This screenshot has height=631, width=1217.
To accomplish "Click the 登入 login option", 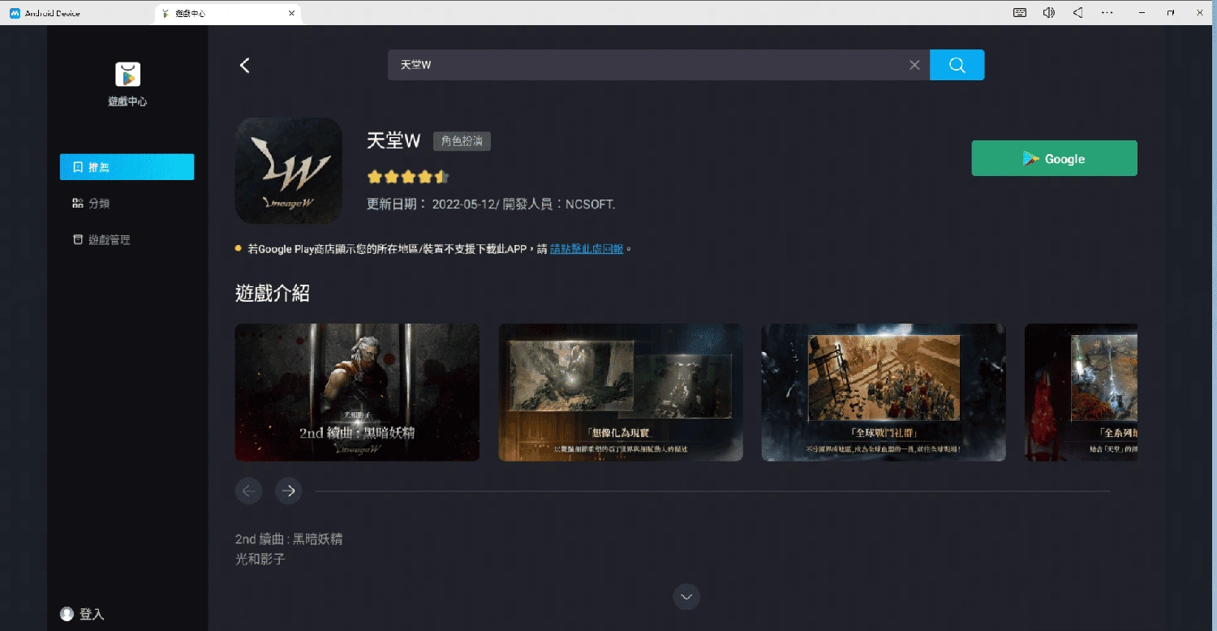I will 81,614.
